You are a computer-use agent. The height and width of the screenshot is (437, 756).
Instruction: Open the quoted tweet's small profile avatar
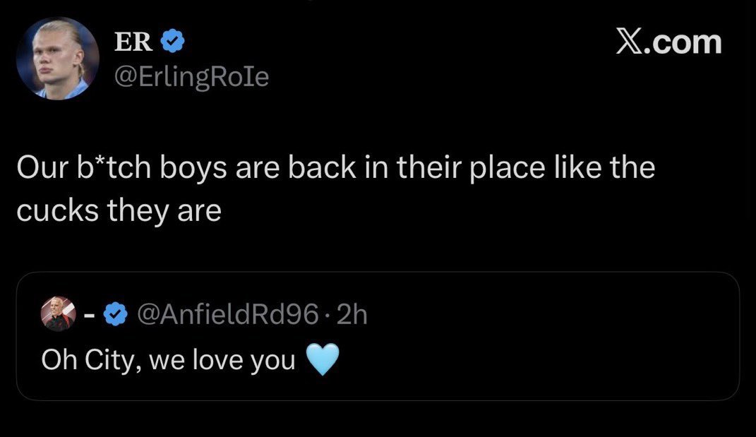(58, 314)
